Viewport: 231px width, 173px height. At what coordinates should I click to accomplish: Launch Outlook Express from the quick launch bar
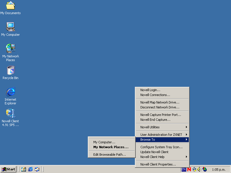pyautogui.click(x=37, y=169)
